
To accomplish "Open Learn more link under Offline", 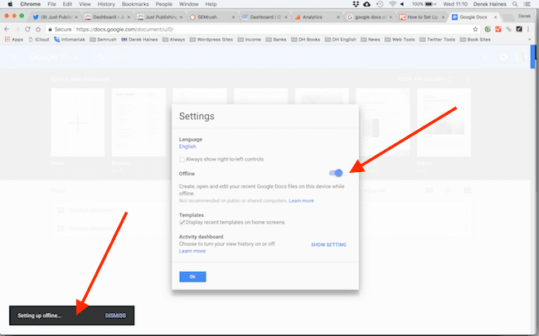I will [301, 201].
